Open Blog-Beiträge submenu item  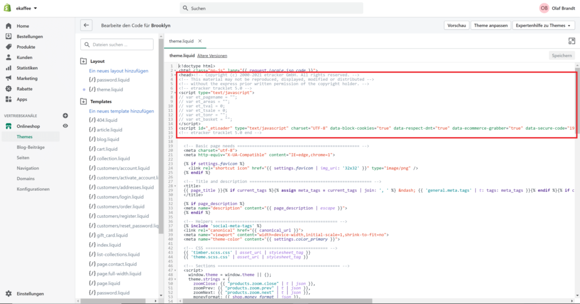31,147
